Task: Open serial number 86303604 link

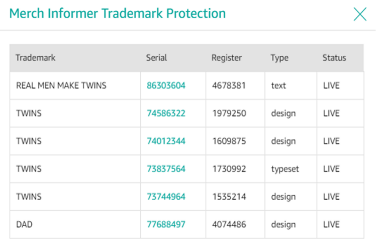Action: click(166, 86)
